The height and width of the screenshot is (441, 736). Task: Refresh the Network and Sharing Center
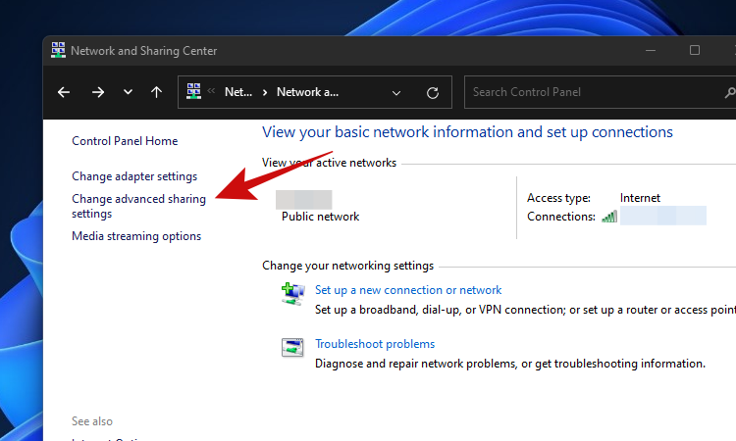coord(433,93)
